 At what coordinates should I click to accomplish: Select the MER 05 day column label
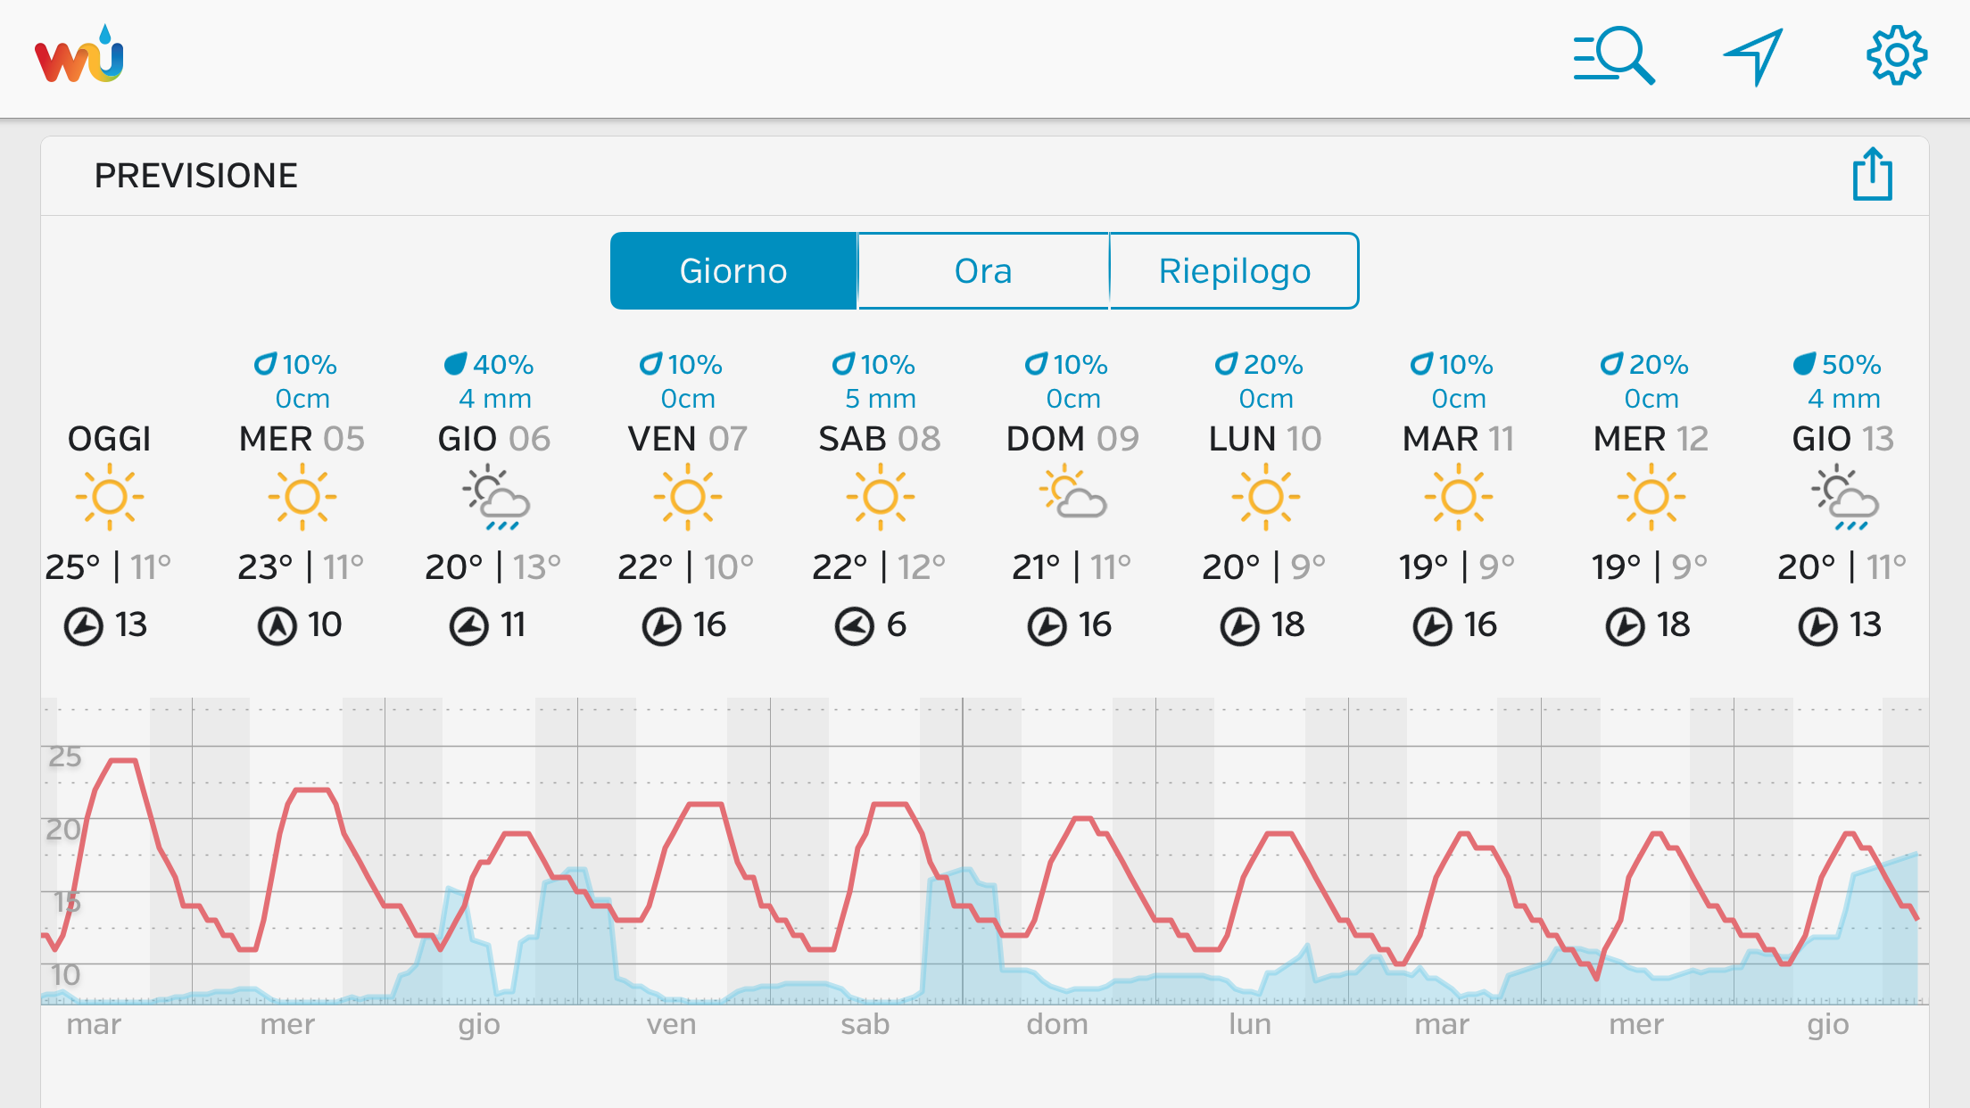pos(302,439)
